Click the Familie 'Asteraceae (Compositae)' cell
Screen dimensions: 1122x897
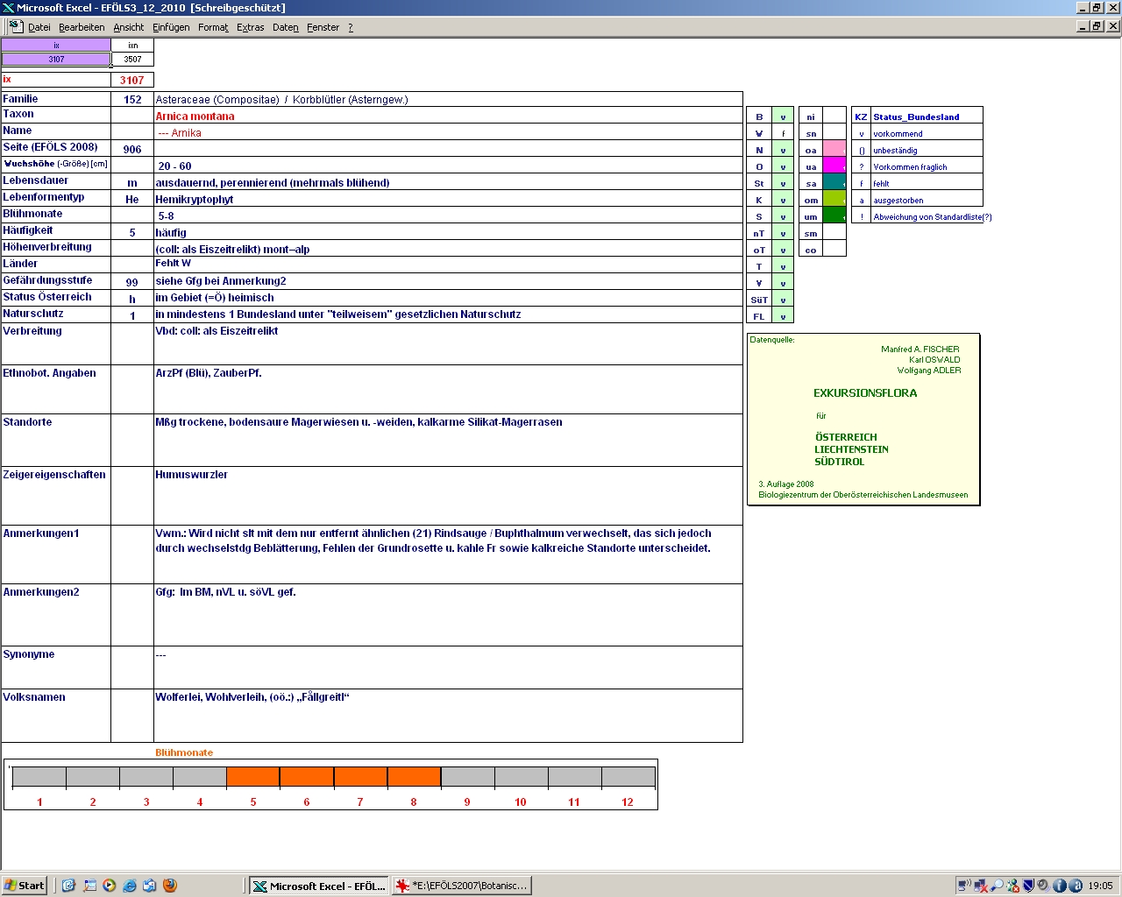448,99
